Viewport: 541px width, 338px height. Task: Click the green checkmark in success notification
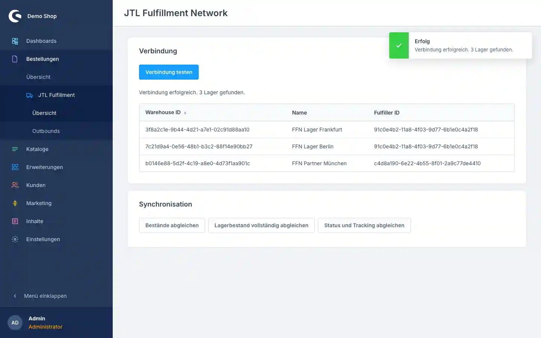click(x=399, y=45)
